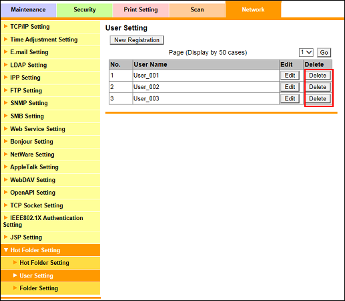Open IEEE802.1X Authentication Setting
Viewport: 345px width, 301px height.
[x=51, y=221]
